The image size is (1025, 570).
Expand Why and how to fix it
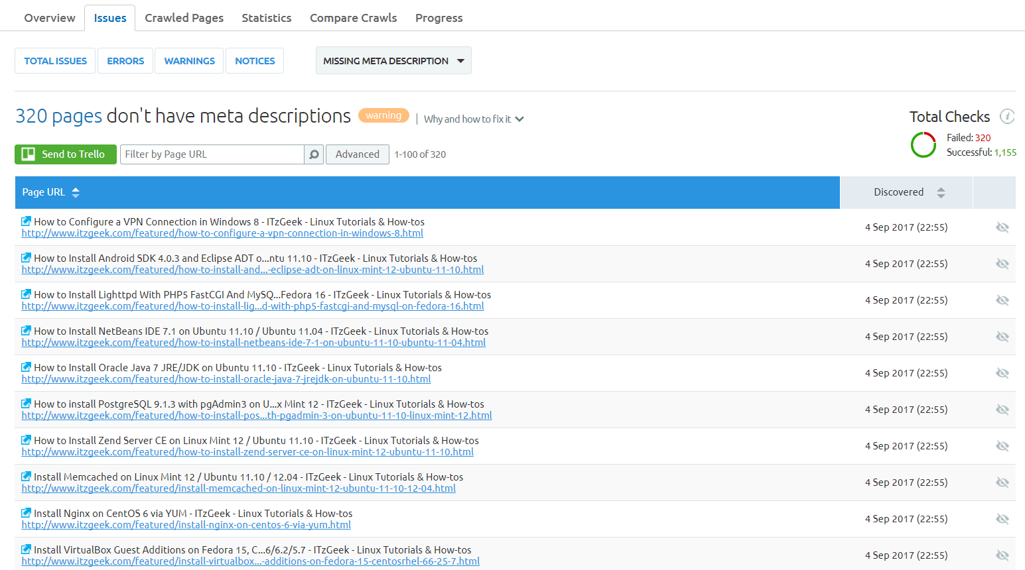pyautogui.click(x=474, y=119)
